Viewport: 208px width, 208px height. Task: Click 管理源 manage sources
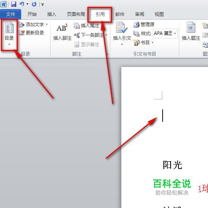[144, 25]
